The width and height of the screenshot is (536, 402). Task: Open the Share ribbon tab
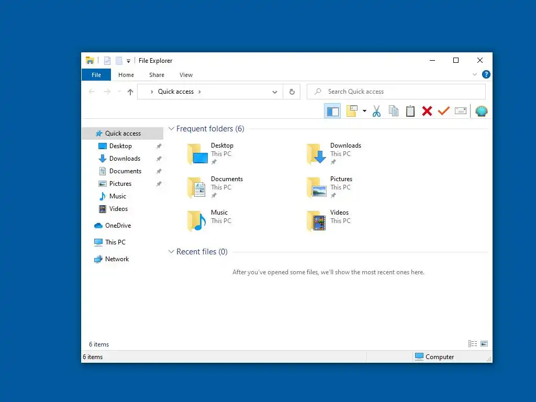(157, 74)
